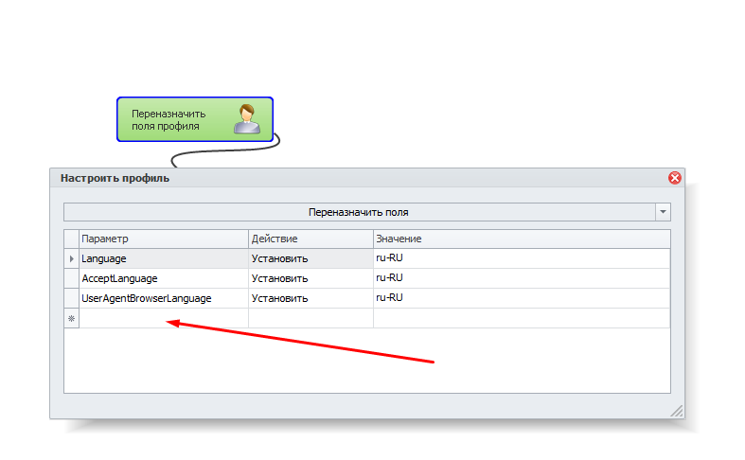This screenshot has width=745, height=460.
Task: Click empty Значение cell in new row
Action: (522, 318)
